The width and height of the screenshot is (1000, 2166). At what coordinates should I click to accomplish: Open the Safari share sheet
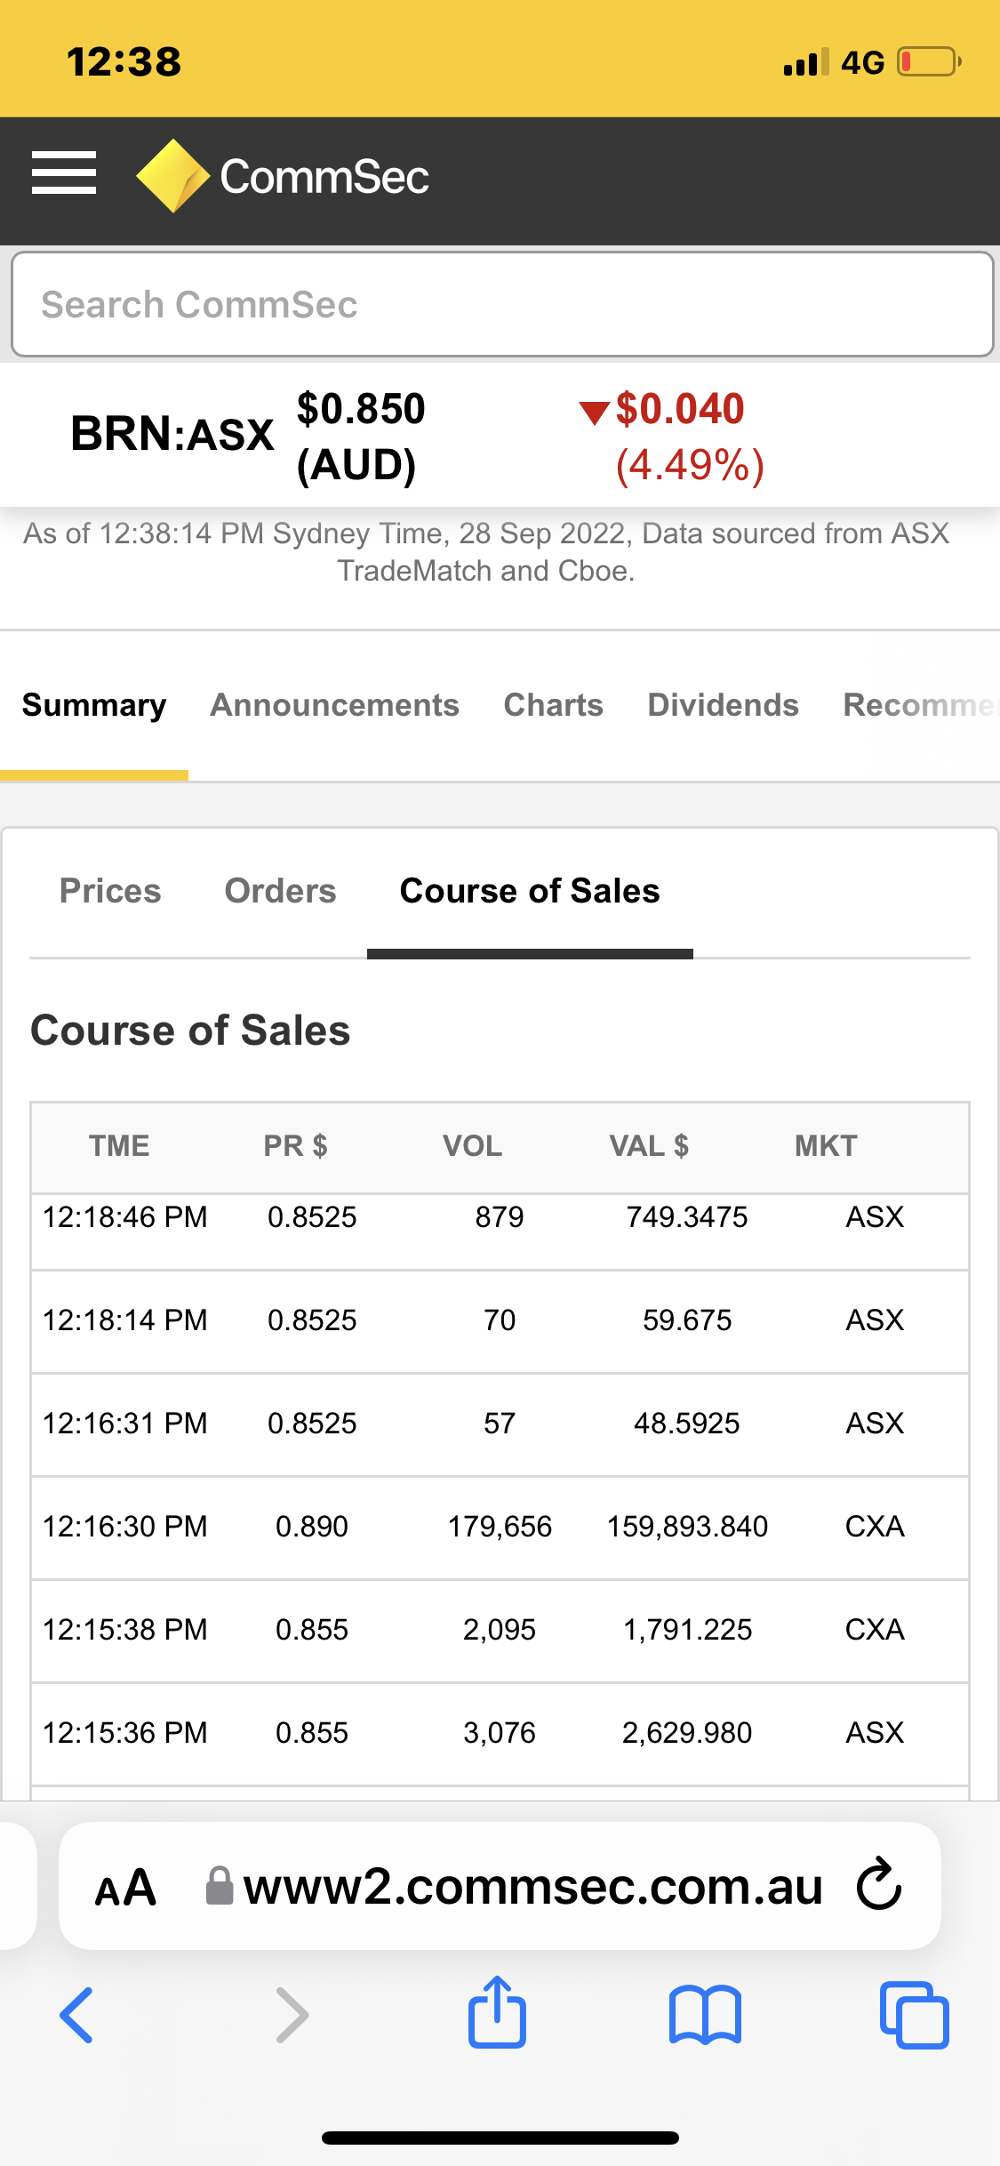[497, 2013]
